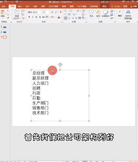The height and width of the screenshot is (162, 138).
Task: Toggle Bold formatting
Action: [29, 17]
